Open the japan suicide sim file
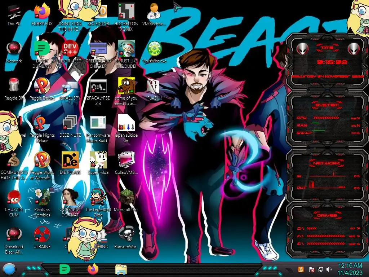 (126, 129)
